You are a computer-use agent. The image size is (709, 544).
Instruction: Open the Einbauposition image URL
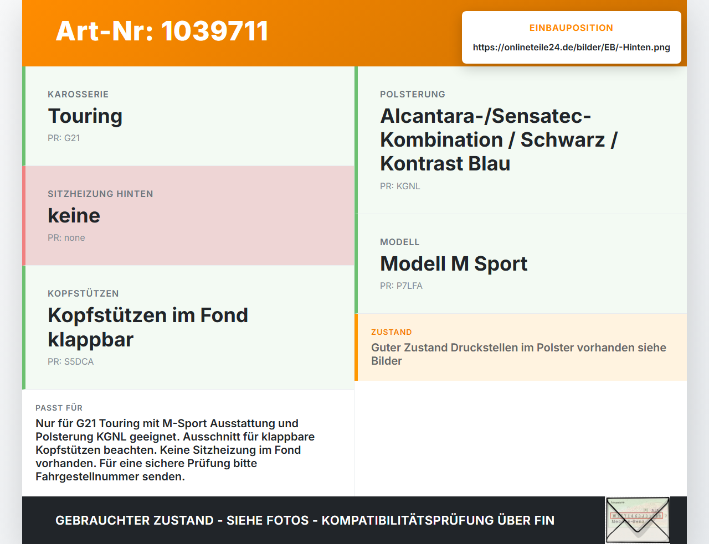(x=571, y=48)
